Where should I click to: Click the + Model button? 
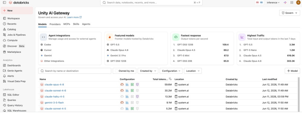click(x=292, y=71)
